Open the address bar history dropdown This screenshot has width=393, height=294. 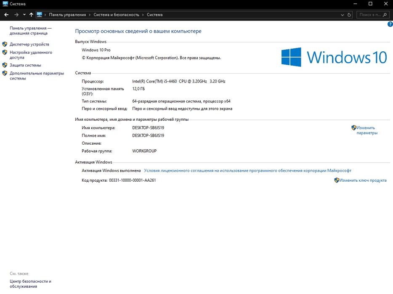343,15
